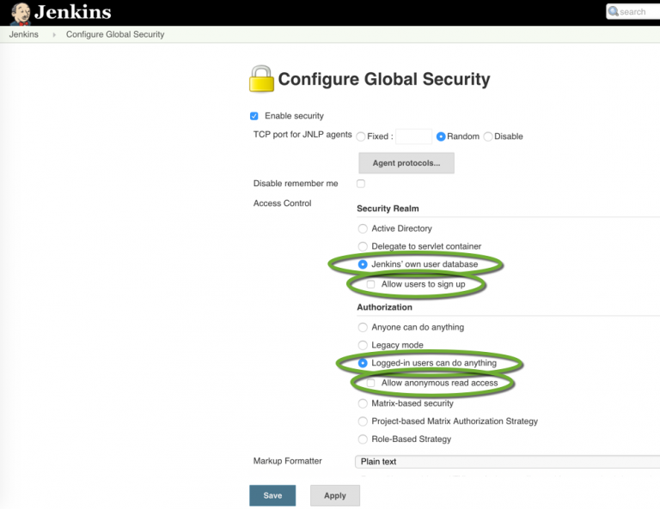Select Anyone can do anything
Screen dimensions: 660x509
click(x=363, y=327)
